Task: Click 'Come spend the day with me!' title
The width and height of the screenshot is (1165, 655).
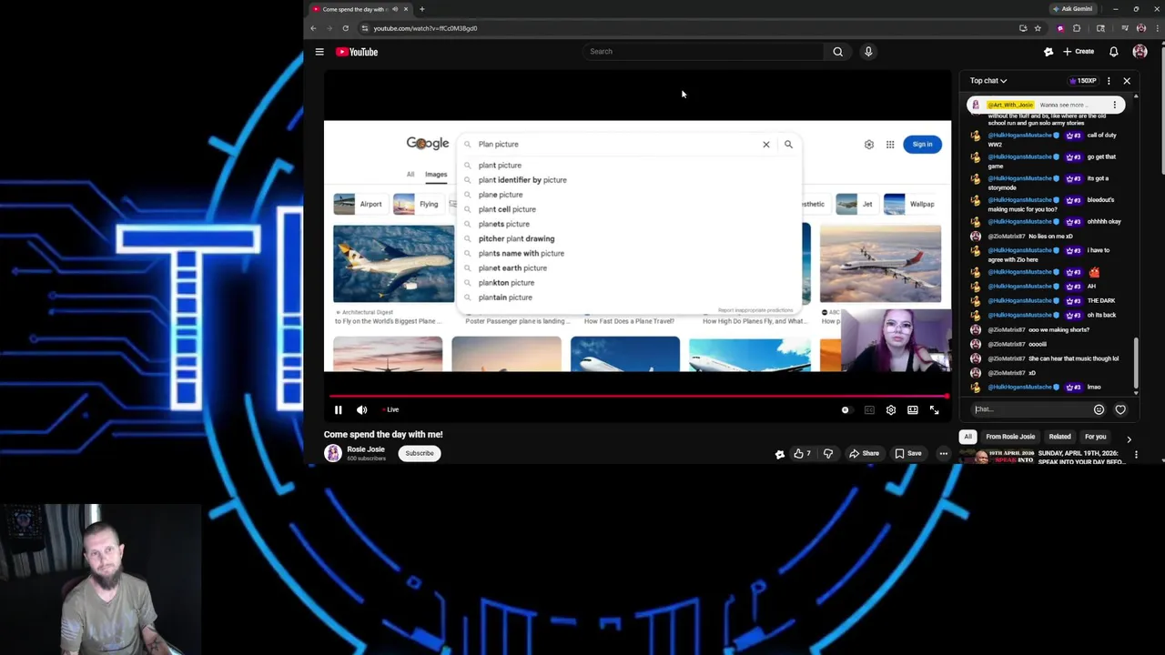Action: pos(383,434)
